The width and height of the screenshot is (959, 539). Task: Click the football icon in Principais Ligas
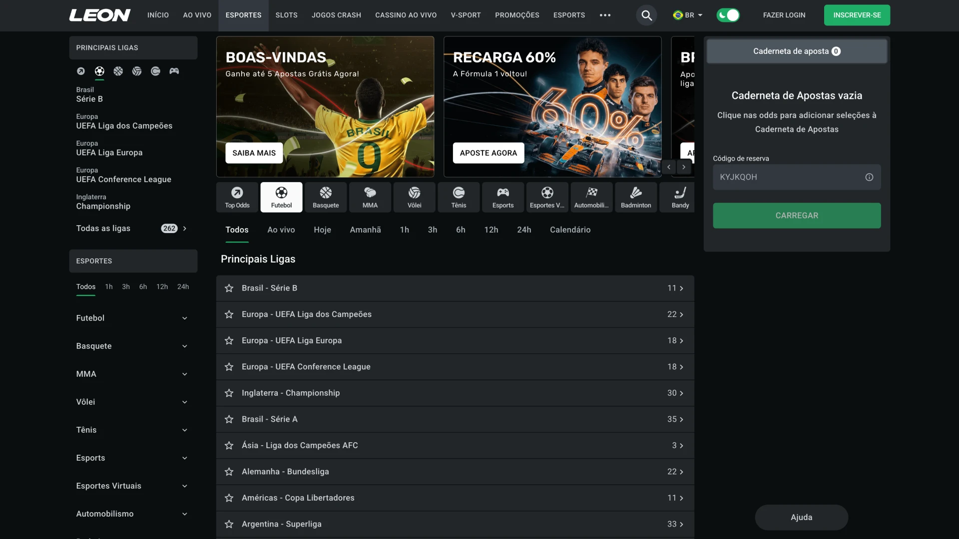pyautogui.click(x=99, y=71)
